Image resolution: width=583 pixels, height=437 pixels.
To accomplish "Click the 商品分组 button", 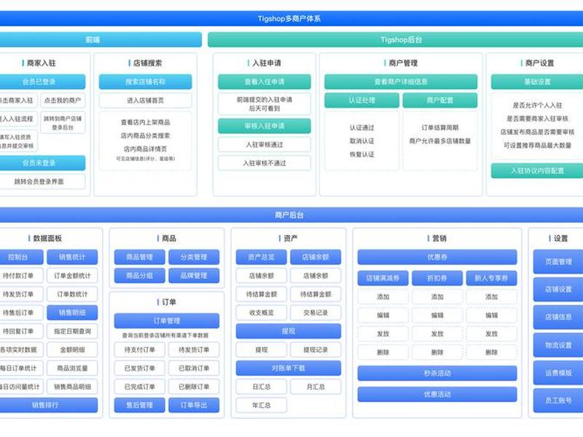I will coord(139,276).
